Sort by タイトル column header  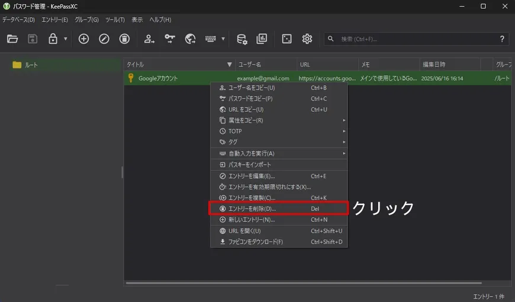coord(179,65)
